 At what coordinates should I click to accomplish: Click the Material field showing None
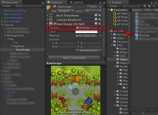click(86, 35)
